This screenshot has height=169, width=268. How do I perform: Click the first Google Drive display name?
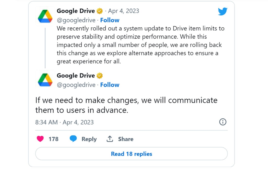tap(76, 11)
